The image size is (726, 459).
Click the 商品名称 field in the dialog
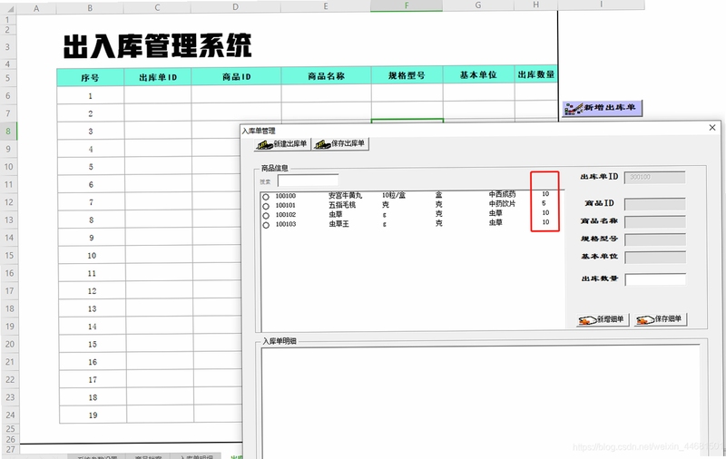655,221
